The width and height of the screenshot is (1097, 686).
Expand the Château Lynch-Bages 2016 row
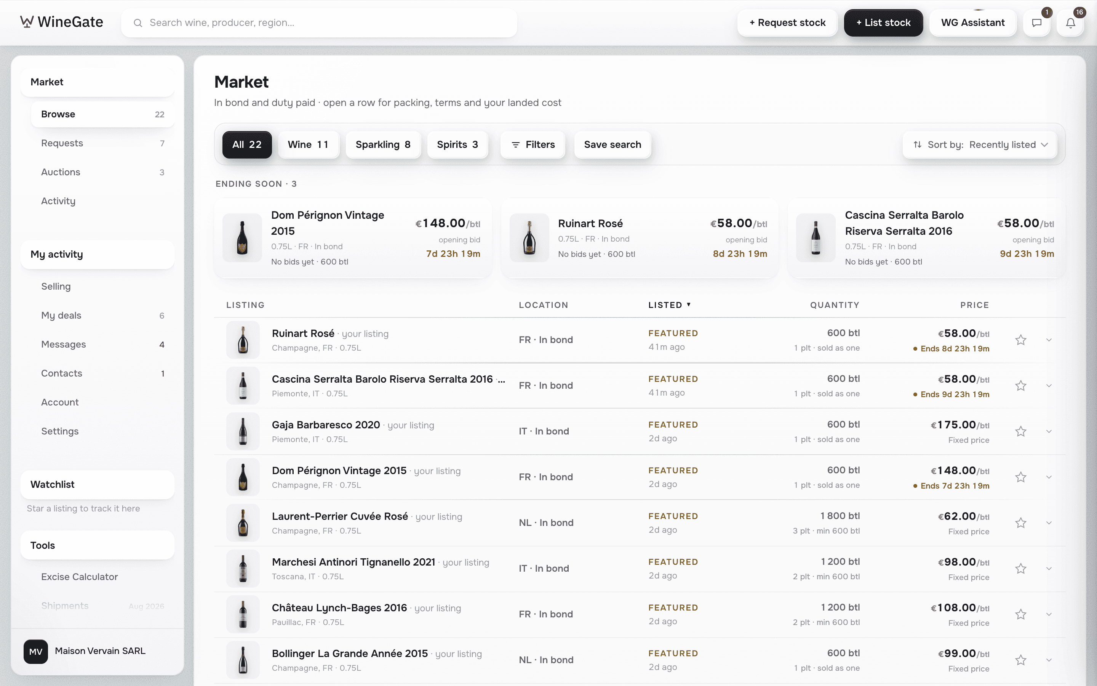(x=1049, y=614)
